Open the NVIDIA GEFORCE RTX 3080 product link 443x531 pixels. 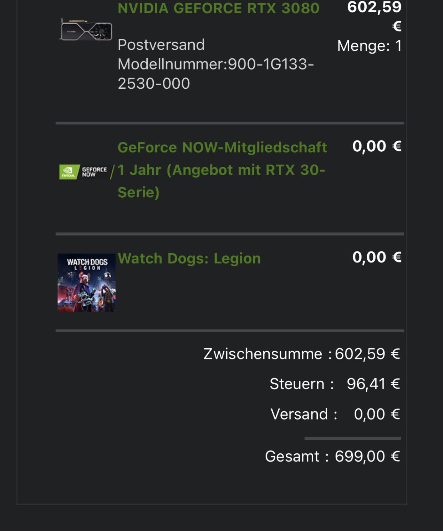(218, 8)
